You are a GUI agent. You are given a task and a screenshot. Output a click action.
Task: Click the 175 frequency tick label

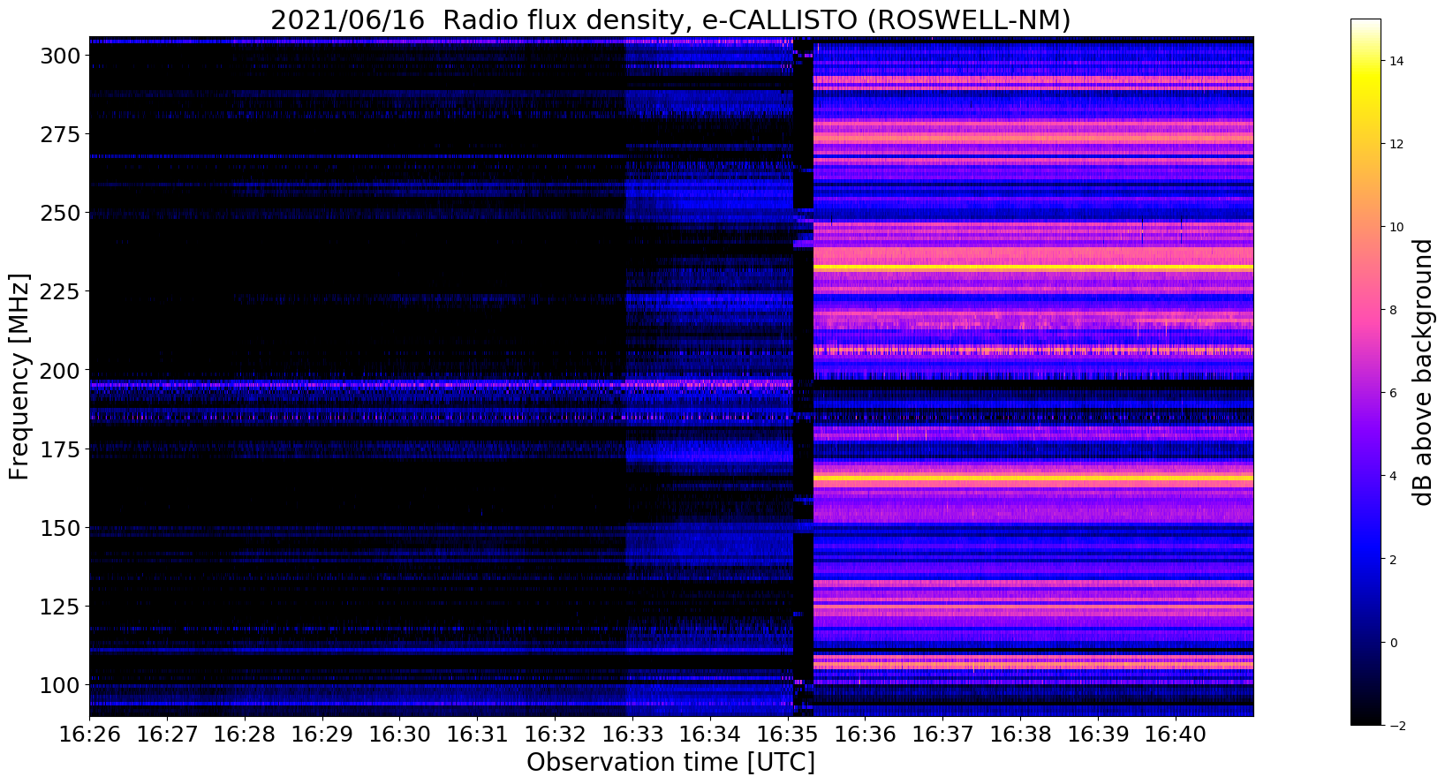coord(61,450)
